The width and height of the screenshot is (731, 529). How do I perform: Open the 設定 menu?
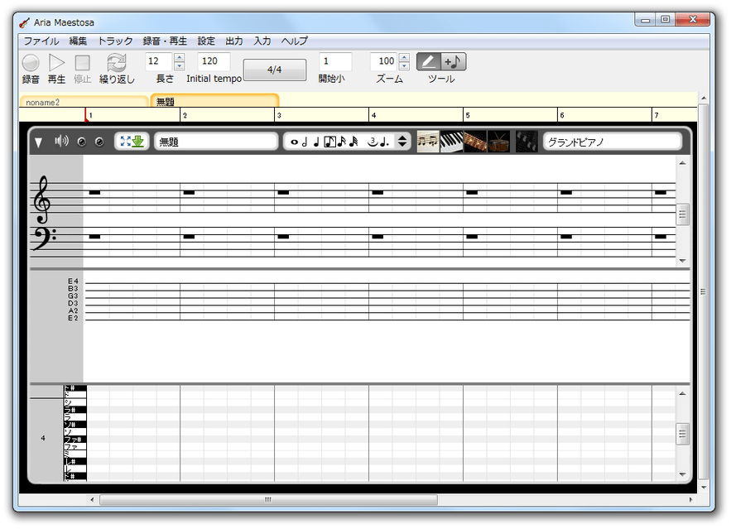206,41
